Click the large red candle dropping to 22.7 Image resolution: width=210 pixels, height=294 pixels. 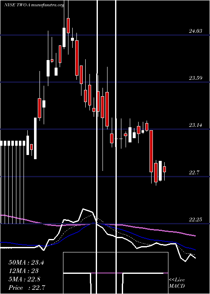(x=151, y=151)
